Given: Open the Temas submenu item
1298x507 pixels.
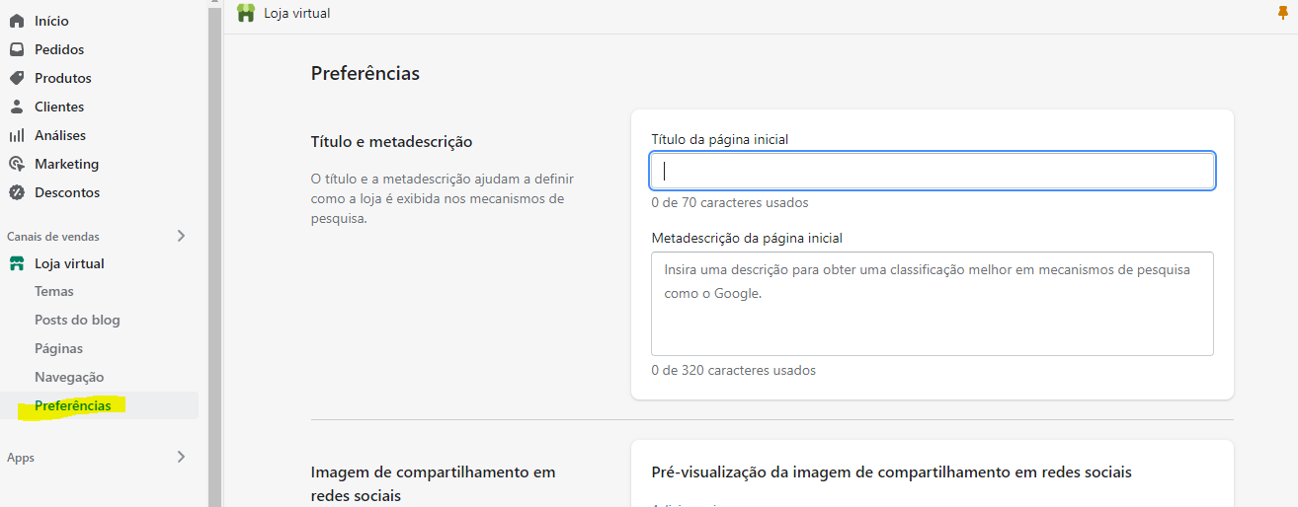Looking at the screenshot, I should pos(54,291).
